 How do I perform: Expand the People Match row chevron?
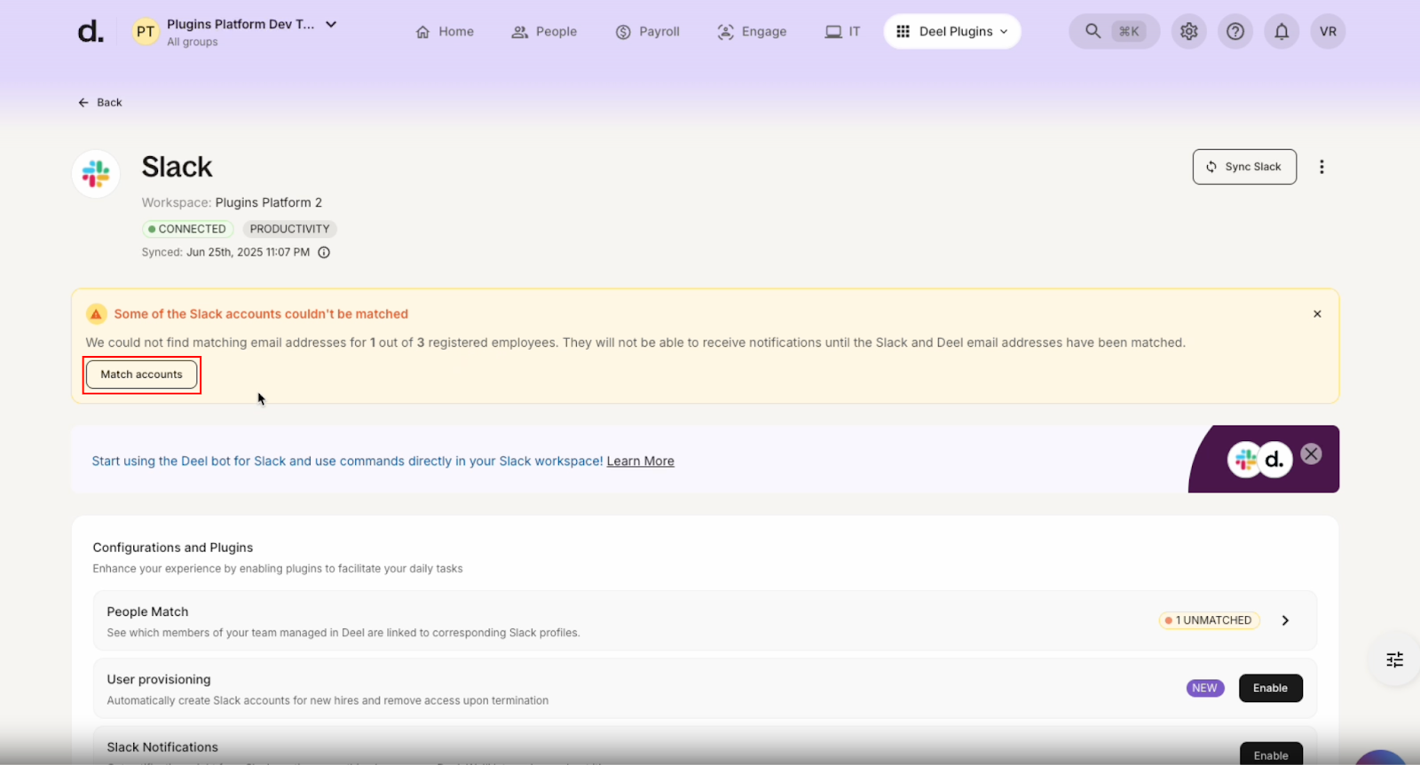click(x=1285, y=620)
